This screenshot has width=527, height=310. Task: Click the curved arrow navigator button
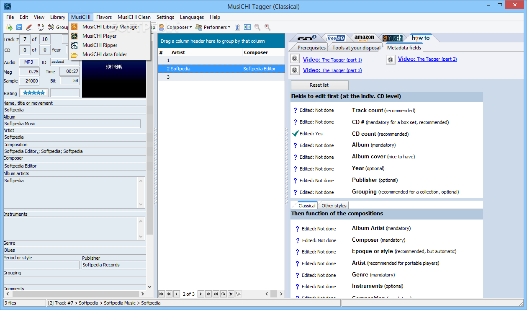pos(223,294)
